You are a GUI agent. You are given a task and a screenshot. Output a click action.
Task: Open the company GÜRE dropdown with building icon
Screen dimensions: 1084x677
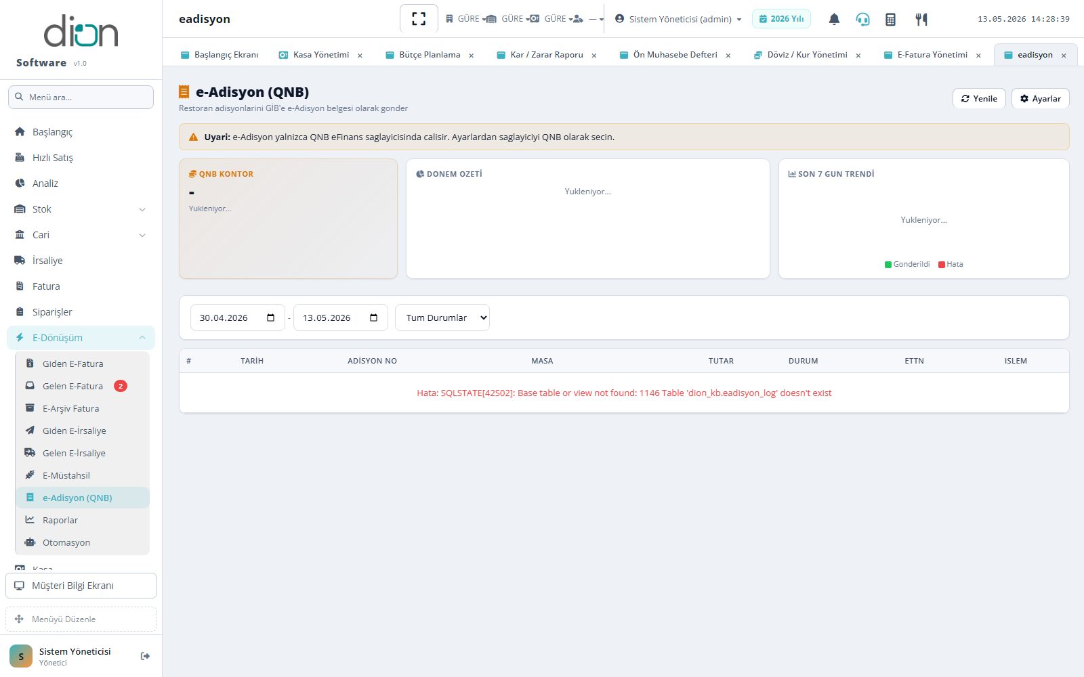(x=465, y=19)
